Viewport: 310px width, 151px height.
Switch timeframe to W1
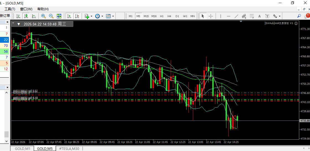click(x=185, y=16)
